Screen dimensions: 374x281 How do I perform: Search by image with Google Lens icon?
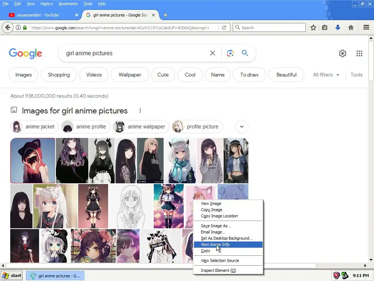pos(230,53)
